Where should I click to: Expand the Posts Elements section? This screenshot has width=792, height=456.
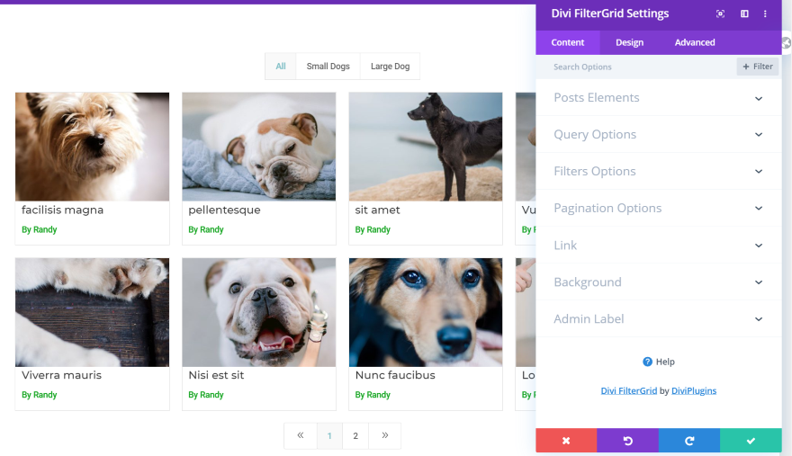[x=659, y=97]
